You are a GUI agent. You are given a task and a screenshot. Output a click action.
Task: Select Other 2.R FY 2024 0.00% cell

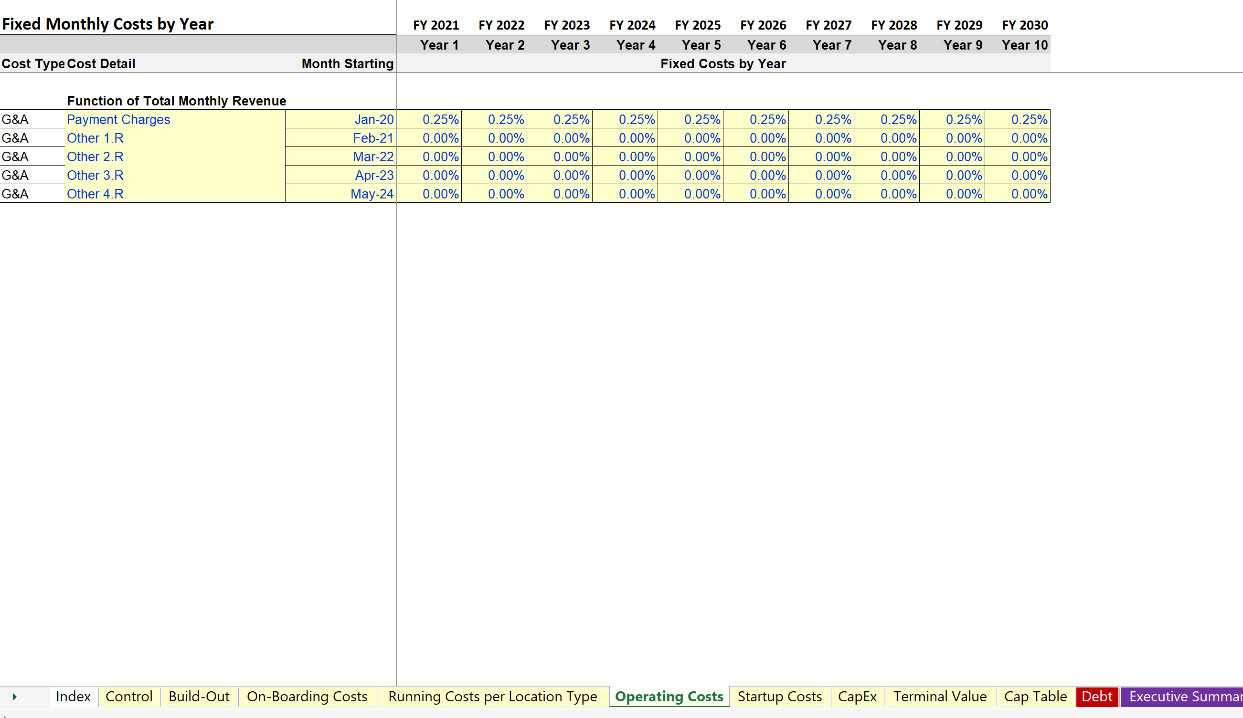click(626, 156)
